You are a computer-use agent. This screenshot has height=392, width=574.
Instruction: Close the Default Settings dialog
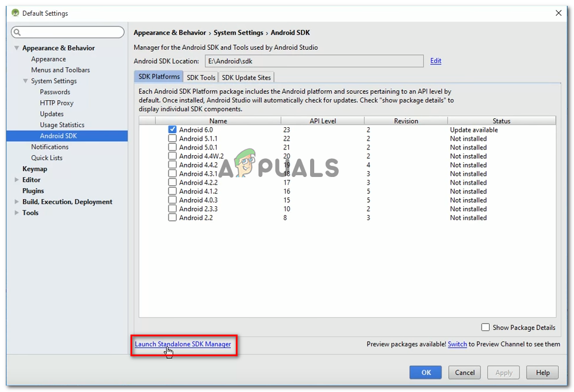tap(559, 13)
